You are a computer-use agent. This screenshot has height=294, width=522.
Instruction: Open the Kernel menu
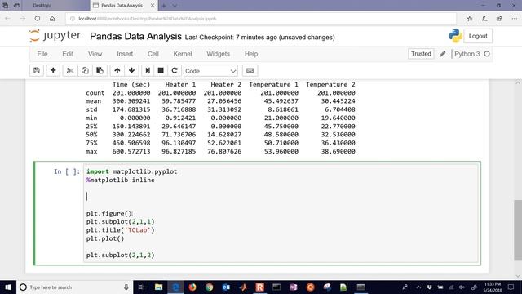coord(183,54)
